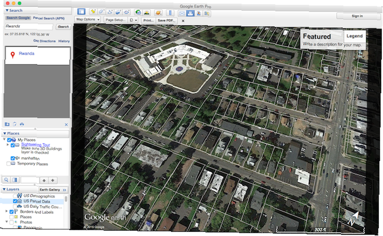This screenshot has height=236, width=383.
Task: Click the copy-to-clipboard icon below search results
Action: pos(15,124)
